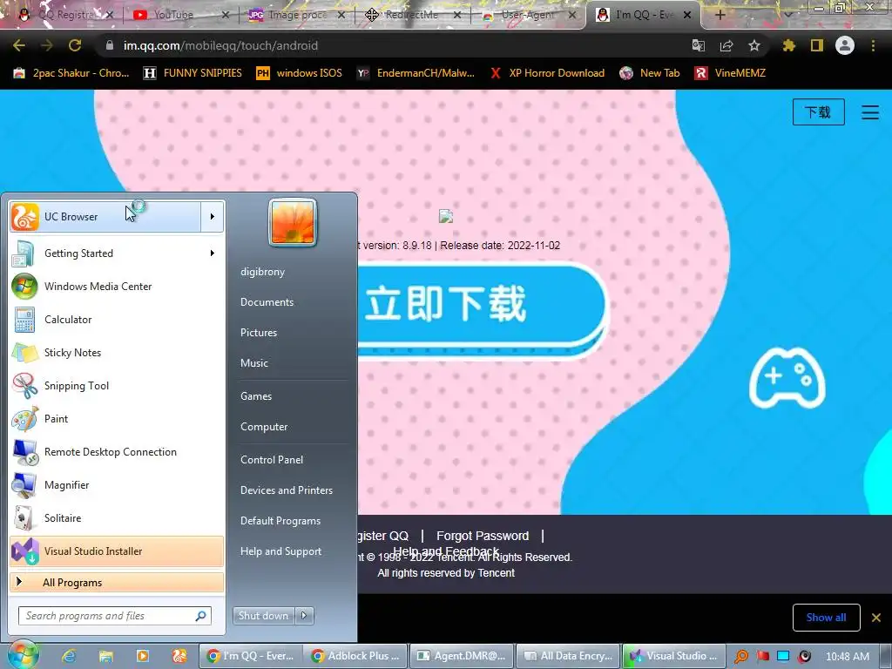This screenshot has width=892, height=669.
Task: Bookmark this page with star
Action: coord(754,45)
